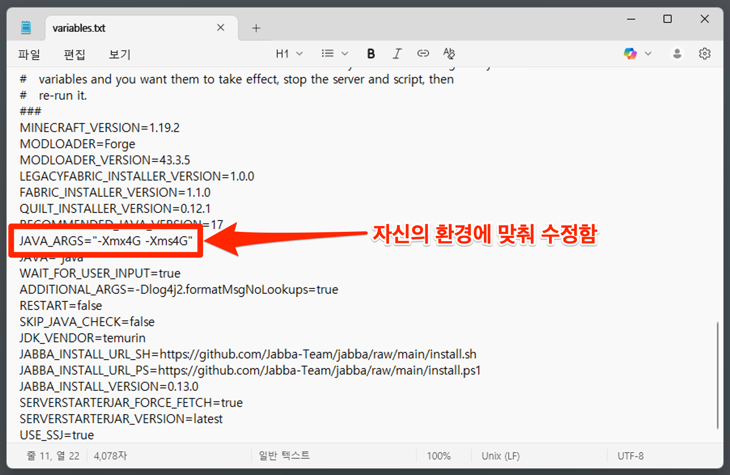The width and height of the screenshot is (730, 475).
Task: Click the H1 heading button
Action: (x=282, y=53)
